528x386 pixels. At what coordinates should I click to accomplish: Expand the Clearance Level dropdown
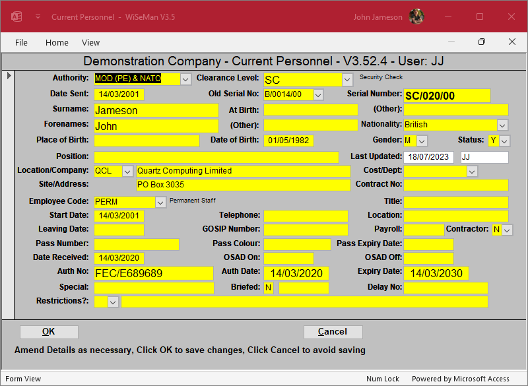(x=348, y=80)
